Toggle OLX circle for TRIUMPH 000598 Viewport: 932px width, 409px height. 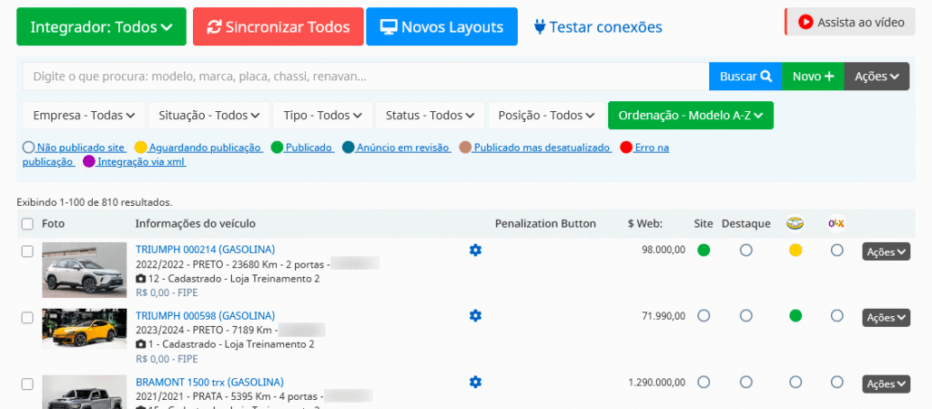pyautogui.click(x=837, y=316)
